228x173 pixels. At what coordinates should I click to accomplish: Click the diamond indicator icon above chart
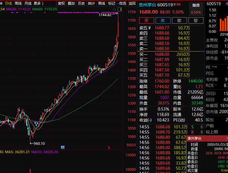click(114, 9)
